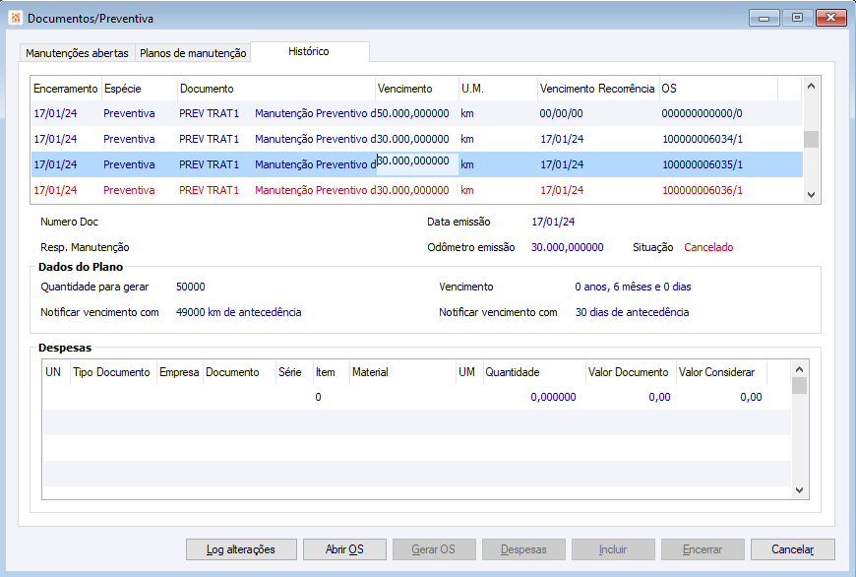
Task: Click the Cancelar button
Action: [792, 549]
